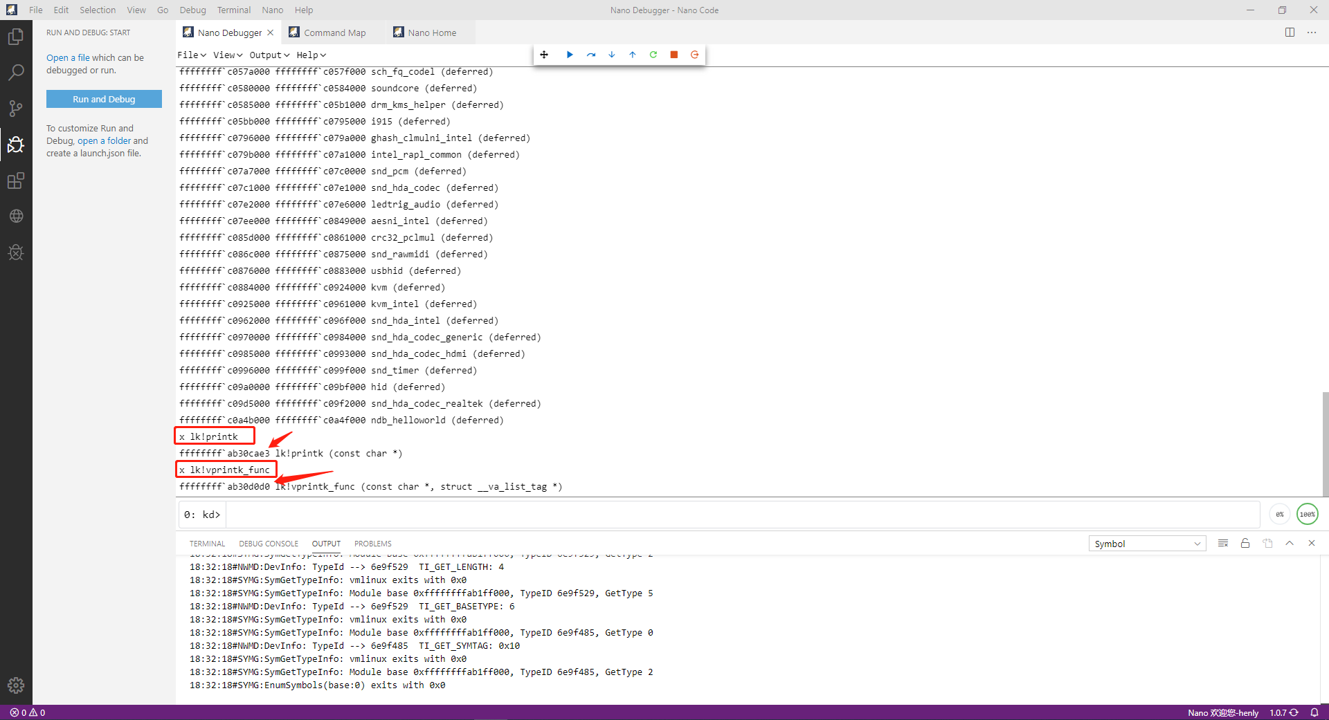Step out using the up arrow icon
The image size is (1329, 720).
click(x=632, y=55)
